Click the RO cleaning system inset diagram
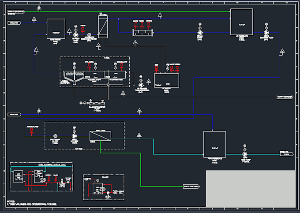 [x=41, y=177]
